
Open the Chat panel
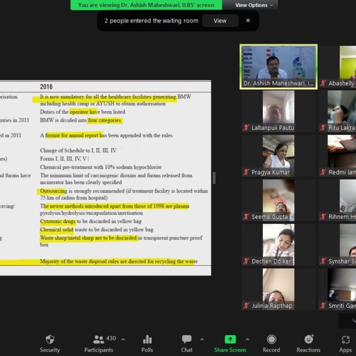[x=187, y=340]
